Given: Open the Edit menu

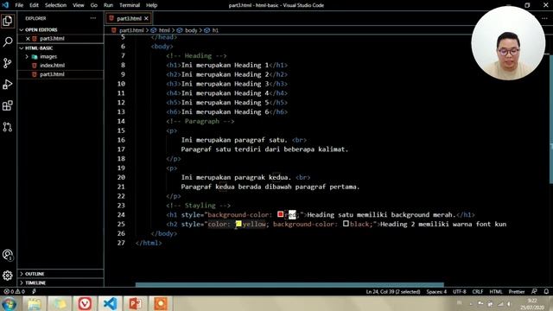Looking at the screenshot, I should tap(34, 5).
